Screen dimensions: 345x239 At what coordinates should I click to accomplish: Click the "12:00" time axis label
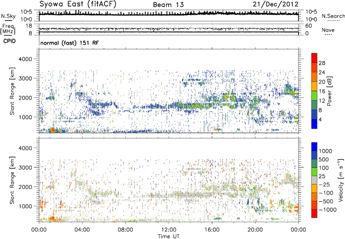[x=169, y=230]
